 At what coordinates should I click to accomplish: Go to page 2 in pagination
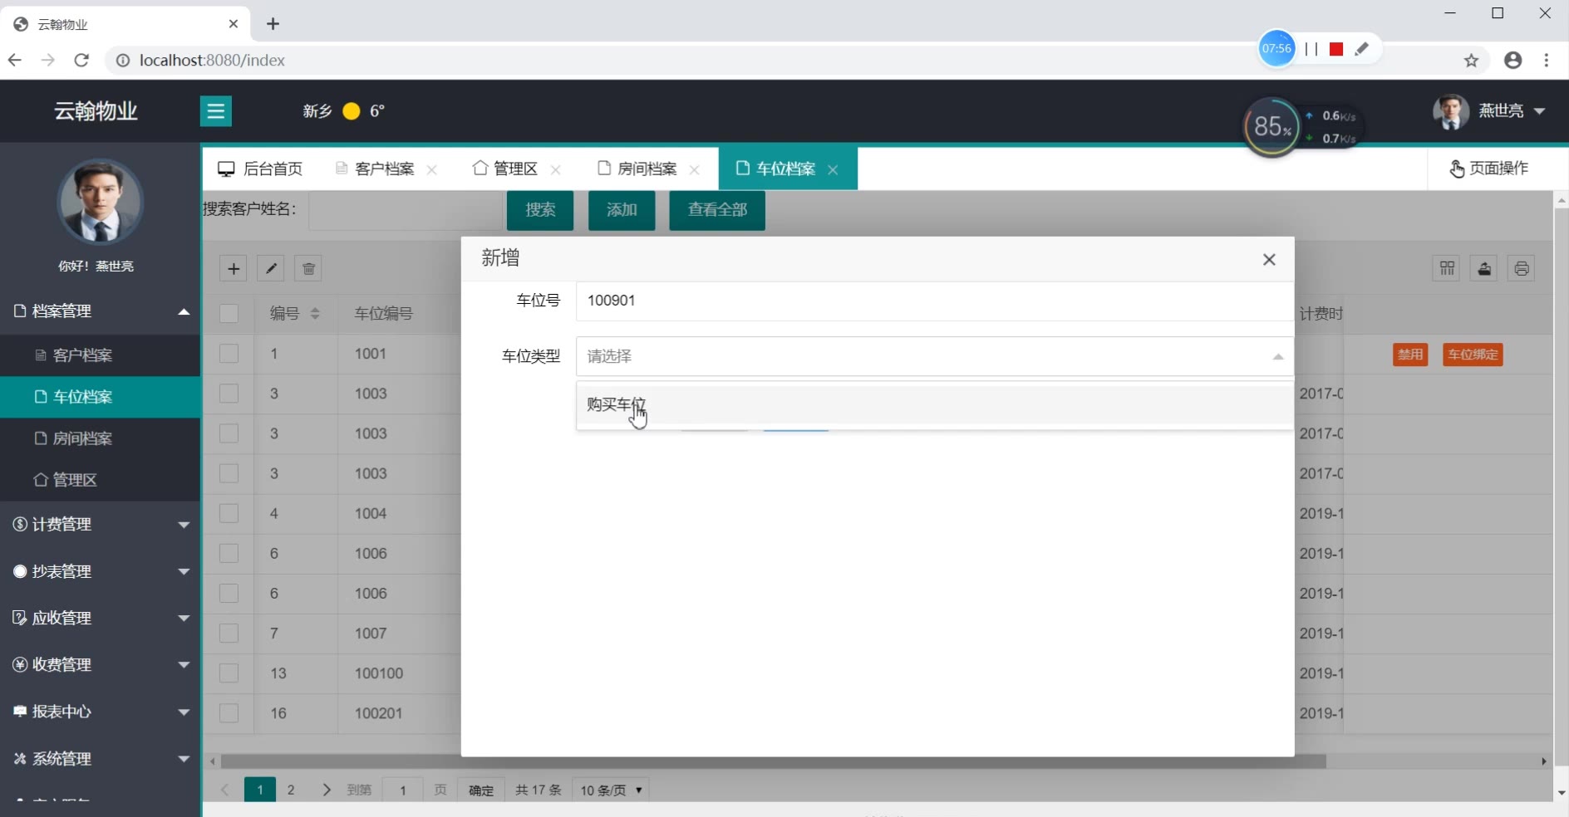tap(291, 790)
